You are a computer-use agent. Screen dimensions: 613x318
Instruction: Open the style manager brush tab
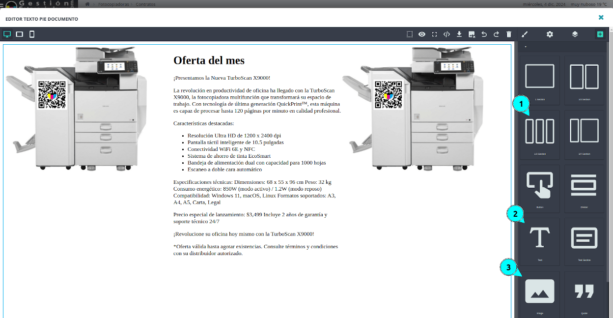point(525,34)
